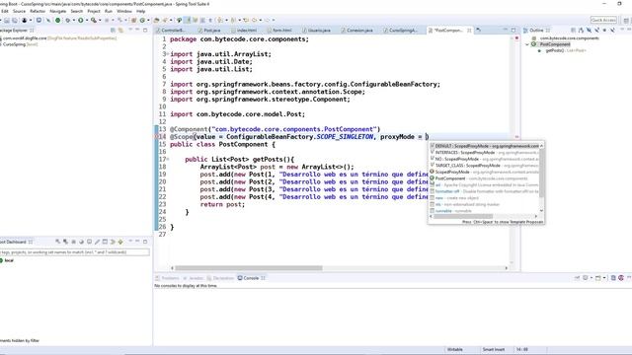Collapse the imports fold on line 3
632x355 pixels.
pyautogui.click(x=168, y=54)
